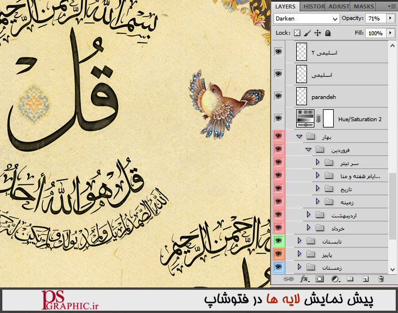Select the اسلیمی ۲ layer name
This screenshot has width=398, height=313.
click(325, 53)
